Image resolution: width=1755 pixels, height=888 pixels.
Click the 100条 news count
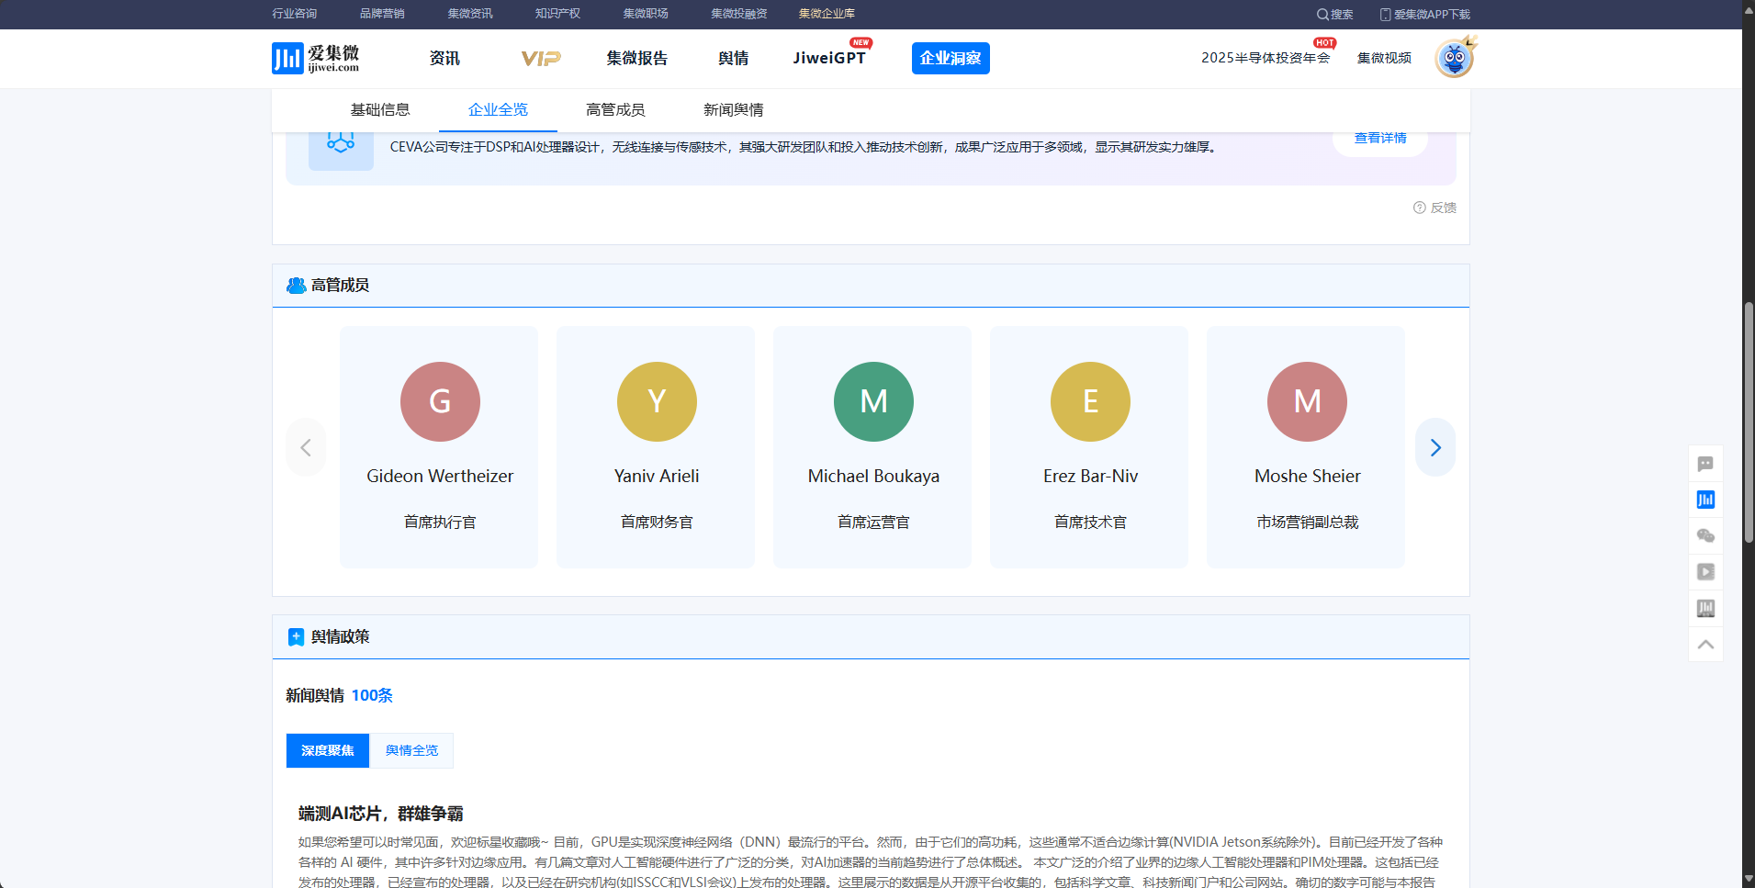(372, 696)
